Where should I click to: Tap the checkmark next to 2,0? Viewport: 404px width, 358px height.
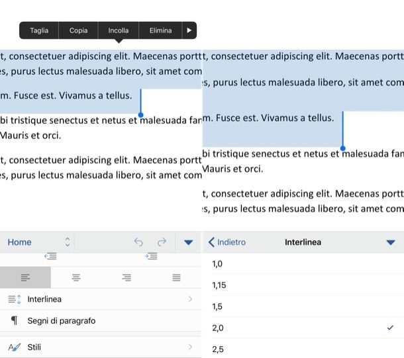tap(390, 328)
